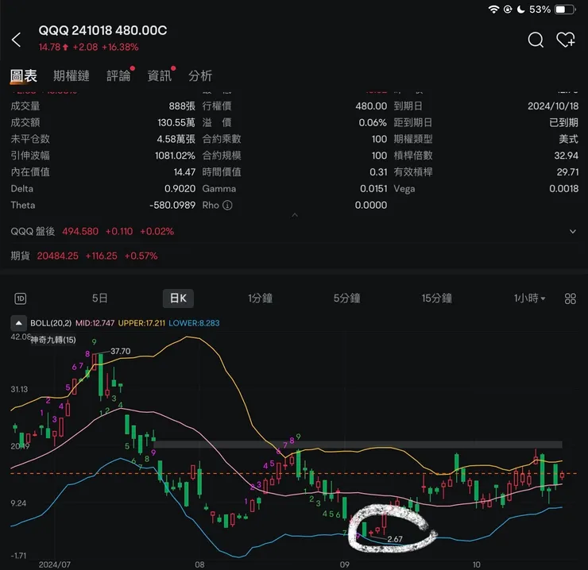This screenshot has height=570, width=588.
Task: Tap the 神奇九轉(15) indicator label
Action: click(53, 340)
